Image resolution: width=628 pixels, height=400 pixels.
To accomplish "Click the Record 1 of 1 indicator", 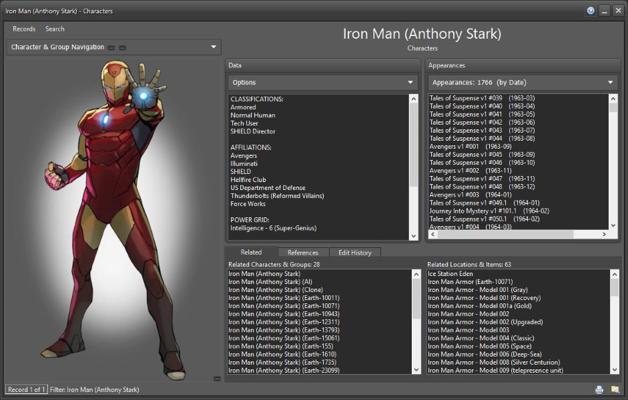I will [x=27, y=389].
